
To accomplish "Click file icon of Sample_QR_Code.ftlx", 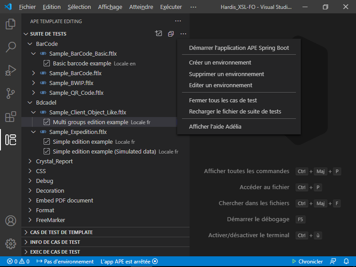I will pos(43,93).
